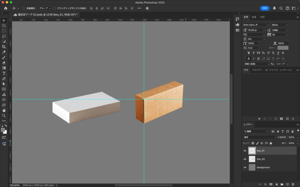
Task: Open the layer style fx menu
Action: coord(265,184)
